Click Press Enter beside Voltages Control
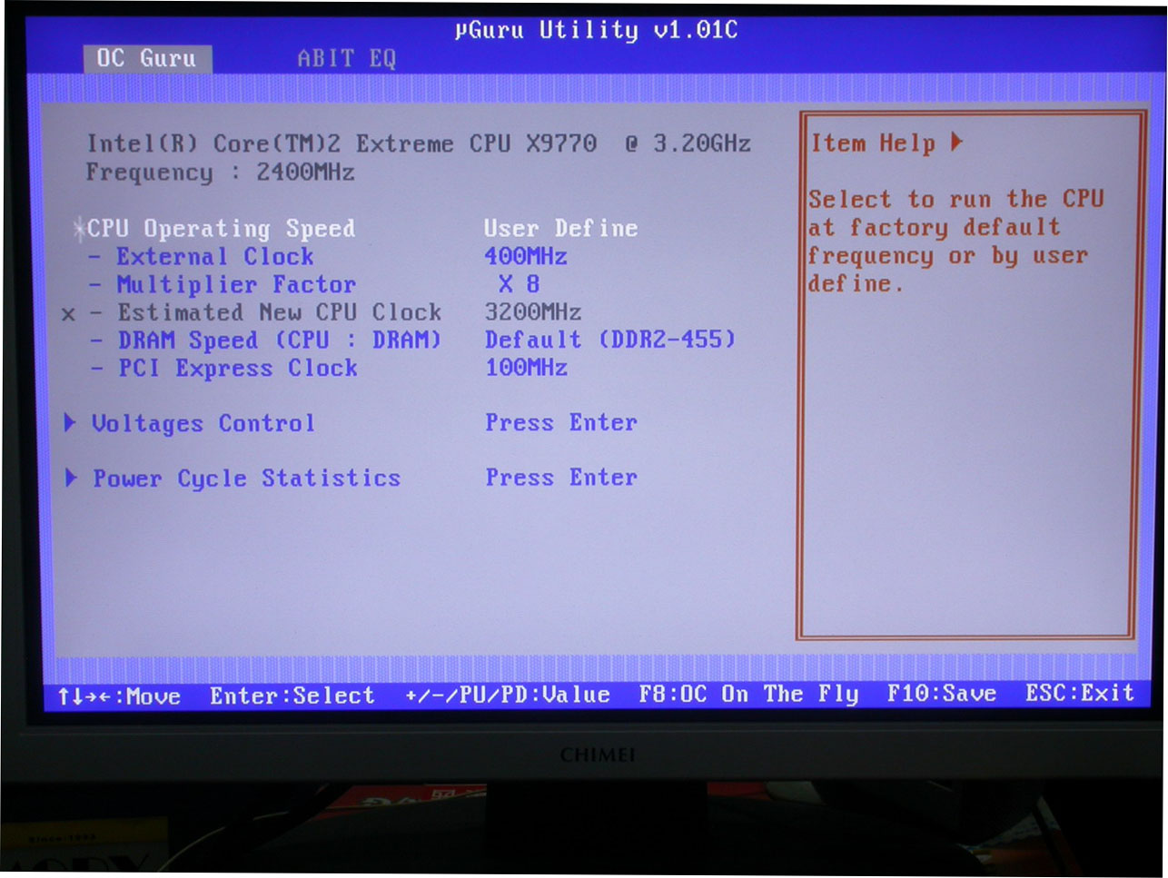1168x878 pixels. pyautogui.click(x=561, y=423)
